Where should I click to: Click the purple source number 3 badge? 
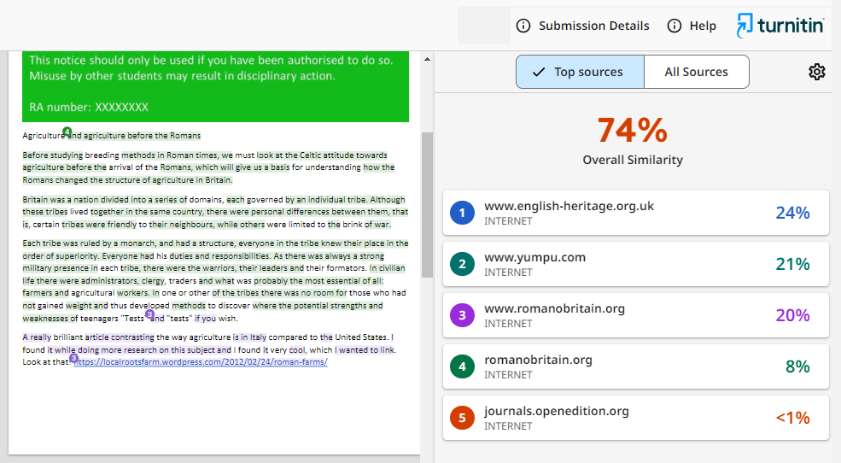pos(462,315)
